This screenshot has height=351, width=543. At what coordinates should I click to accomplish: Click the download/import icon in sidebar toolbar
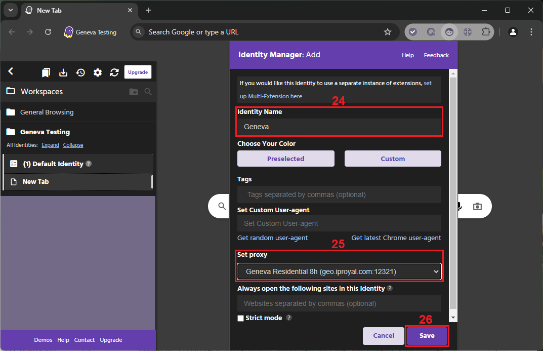coord(63,72)
